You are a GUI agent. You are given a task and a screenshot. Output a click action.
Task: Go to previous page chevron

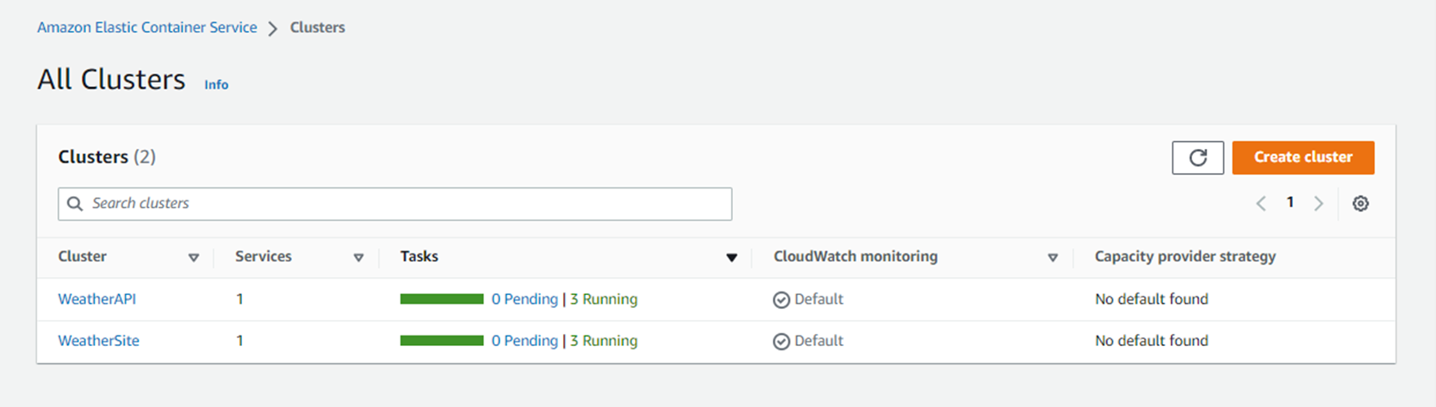pos(1261,204)
